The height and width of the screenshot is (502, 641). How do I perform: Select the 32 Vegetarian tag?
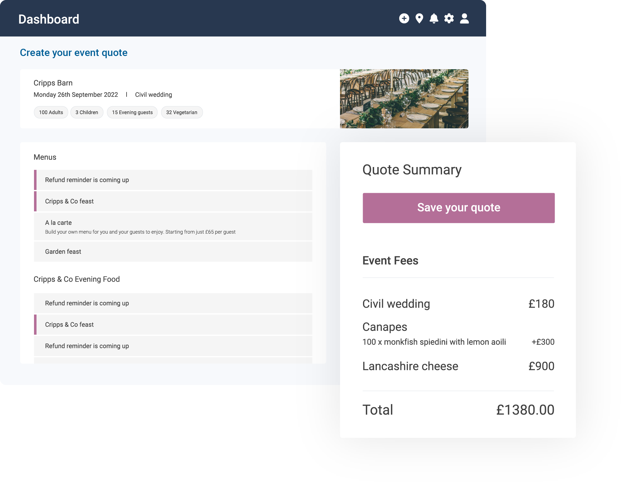click(182, 112)
